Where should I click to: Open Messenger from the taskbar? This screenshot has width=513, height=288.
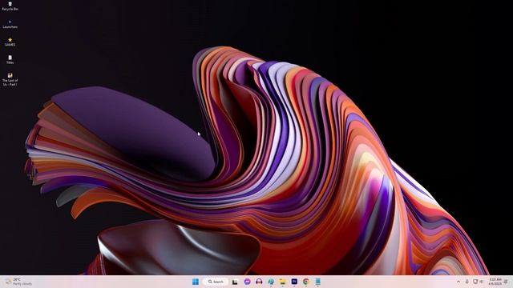click(247, 282)
